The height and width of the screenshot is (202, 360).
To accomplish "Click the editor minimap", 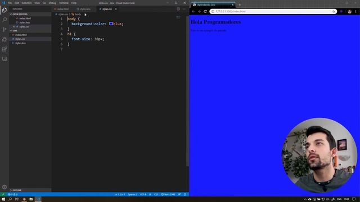I will [178, 17].
